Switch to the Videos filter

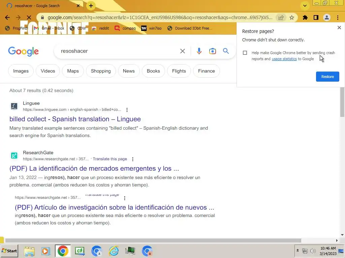click(x=48, y=71)
